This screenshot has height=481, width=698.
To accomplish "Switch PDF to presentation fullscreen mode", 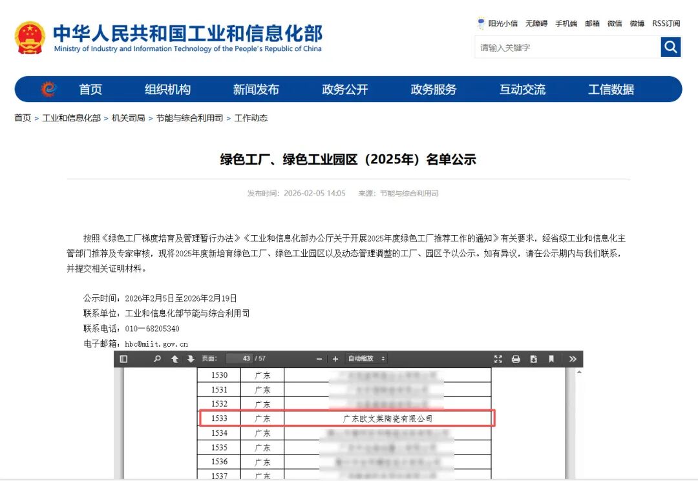I will coord(498,359).
